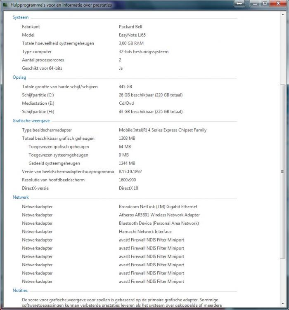Click the Type computer label
The height and width of the screenshot is (310, 289).
tap(37, 52)
